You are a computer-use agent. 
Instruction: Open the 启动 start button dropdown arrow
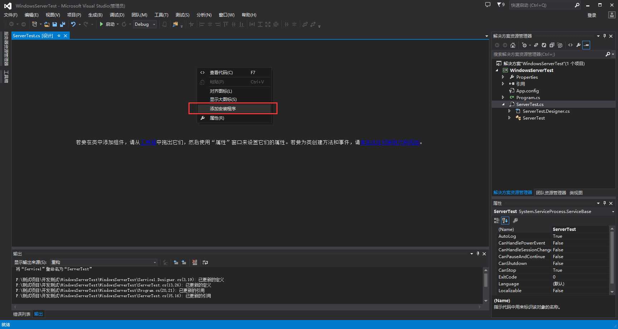pos(118,24)
